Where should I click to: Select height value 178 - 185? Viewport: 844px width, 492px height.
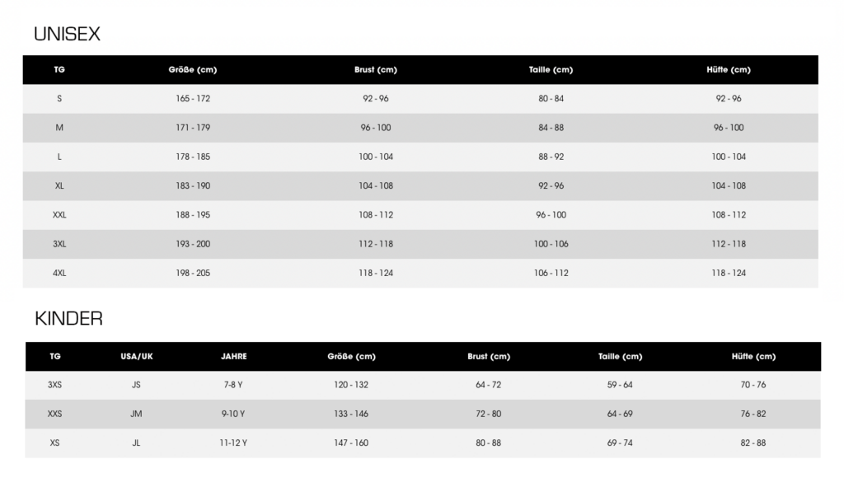coord(193,157)
